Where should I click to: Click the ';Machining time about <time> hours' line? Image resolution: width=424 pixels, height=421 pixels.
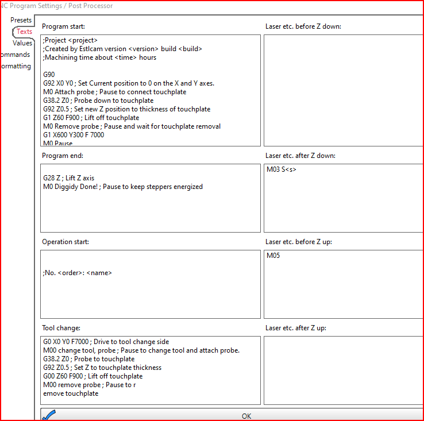(99, 57)
